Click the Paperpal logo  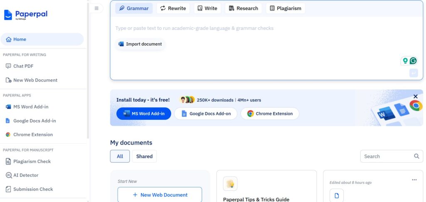point(26,15)
